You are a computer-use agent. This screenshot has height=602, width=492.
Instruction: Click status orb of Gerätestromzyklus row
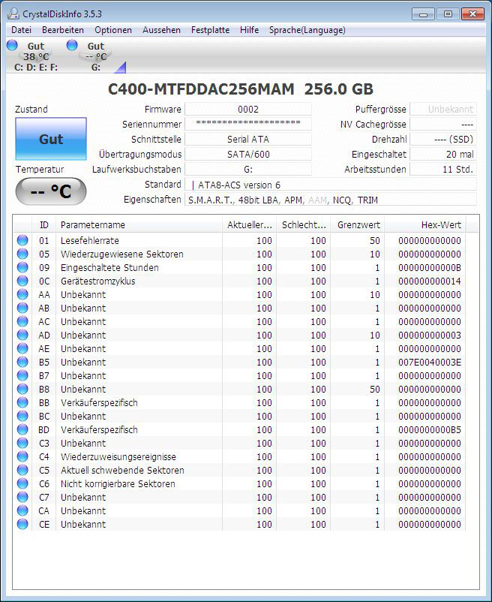22,281
